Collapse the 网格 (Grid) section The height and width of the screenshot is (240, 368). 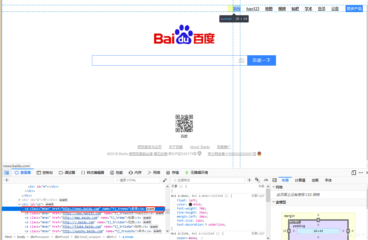(x=274, y=187)
